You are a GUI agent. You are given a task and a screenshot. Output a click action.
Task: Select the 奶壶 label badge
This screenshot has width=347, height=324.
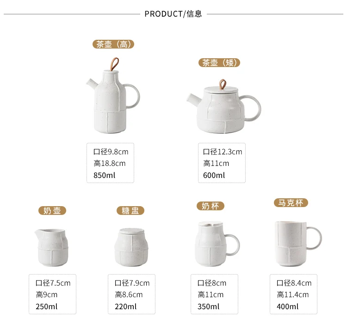[52, 210]
